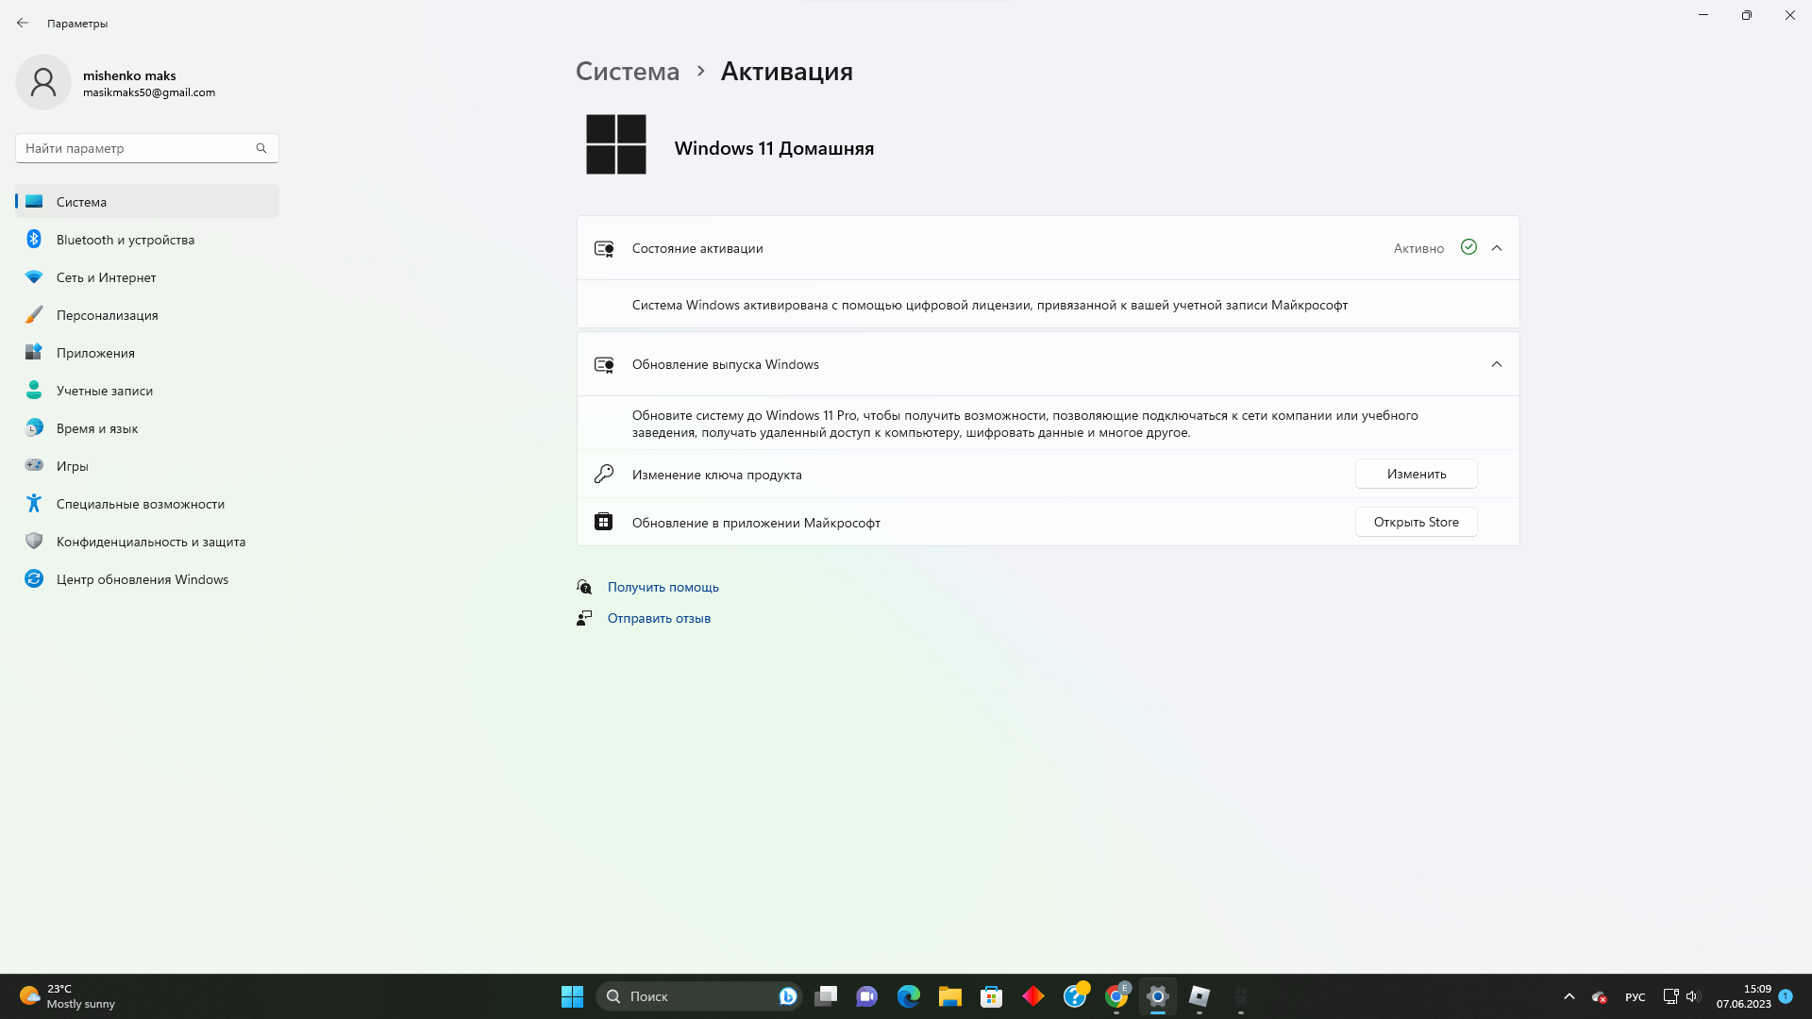Open Roblox icon on the taskbar

(1200, 996)
